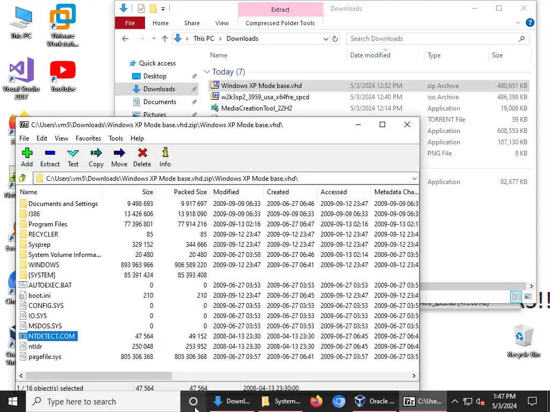Open the Downloads Explorer taskbar item

[231, 401]
